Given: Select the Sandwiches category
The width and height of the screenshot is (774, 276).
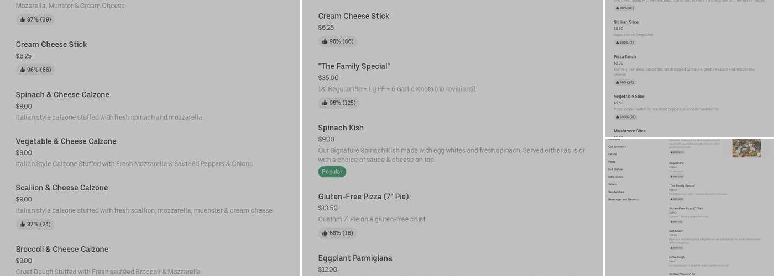Looking at the screenshot, I should coord(616,192).
